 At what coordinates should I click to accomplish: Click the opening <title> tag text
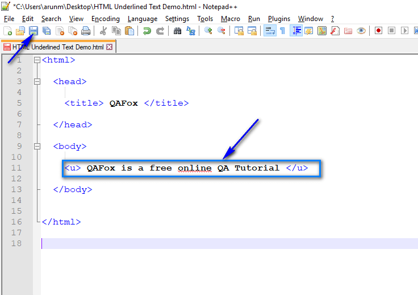pos(84,103)
